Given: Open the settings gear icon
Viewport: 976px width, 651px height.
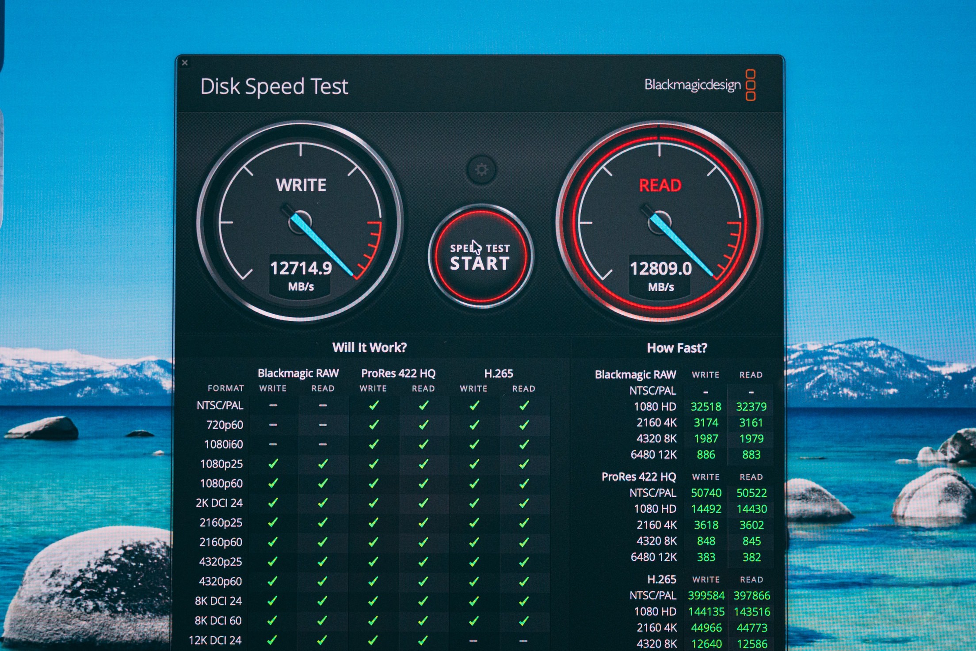Looking at the screenshot, I should 481,170.
